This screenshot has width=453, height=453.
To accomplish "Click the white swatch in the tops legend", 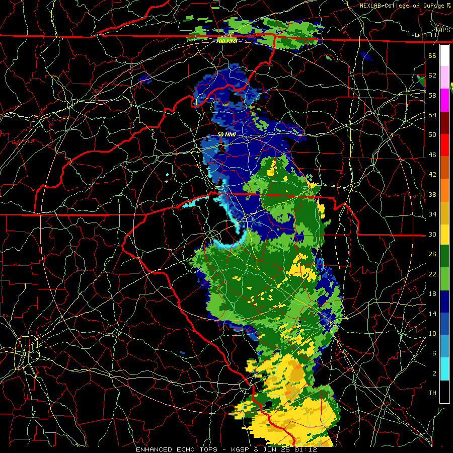I will click(x=444, y=55).
